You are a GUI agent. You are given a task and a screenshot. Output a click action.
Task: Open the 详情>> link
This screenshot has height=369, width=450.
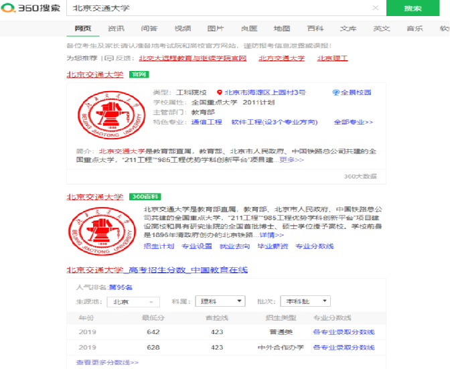(272, 235)
